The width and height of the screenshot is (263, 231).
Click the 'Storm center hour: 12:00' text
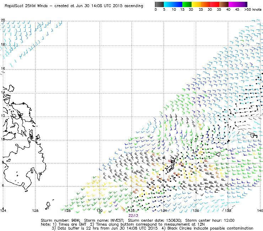(210, 220)
